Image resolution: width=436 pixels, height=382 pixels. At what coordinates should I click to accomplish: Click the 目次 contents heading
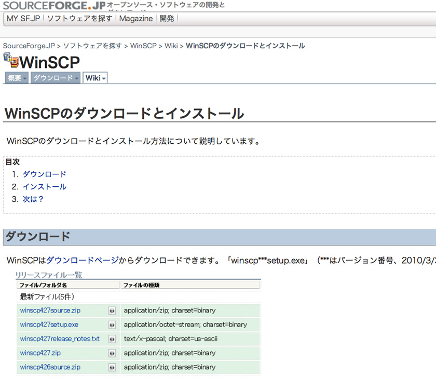click(x=12, y=162)
